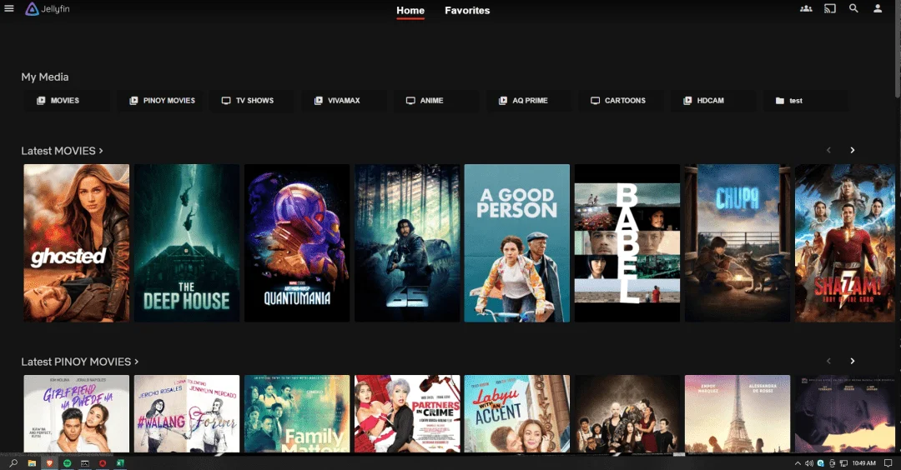Show next Latest PINOY MOVIES items arrow

(852, 361)
